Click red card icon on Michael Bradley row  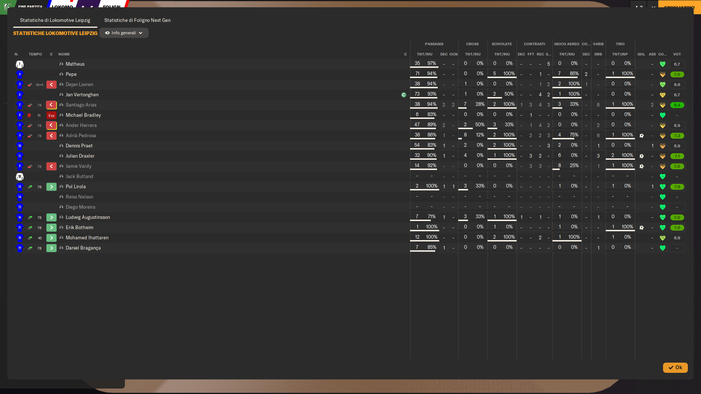[30, 115]
